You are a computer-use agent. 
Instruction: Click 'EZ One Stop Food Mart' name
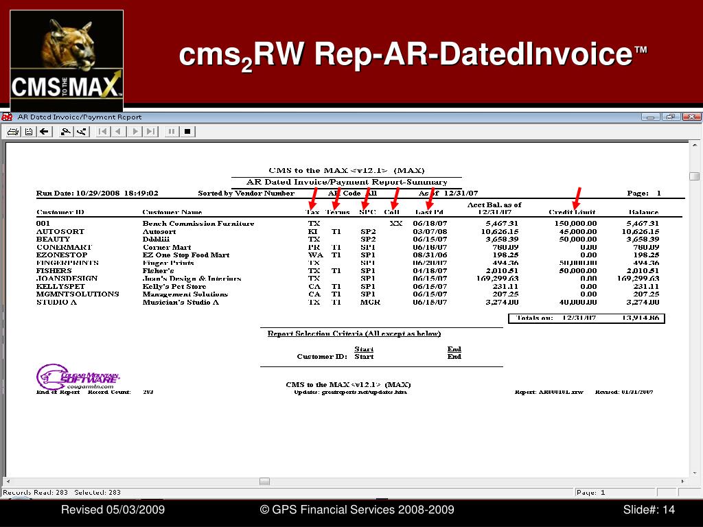point(186,255)
